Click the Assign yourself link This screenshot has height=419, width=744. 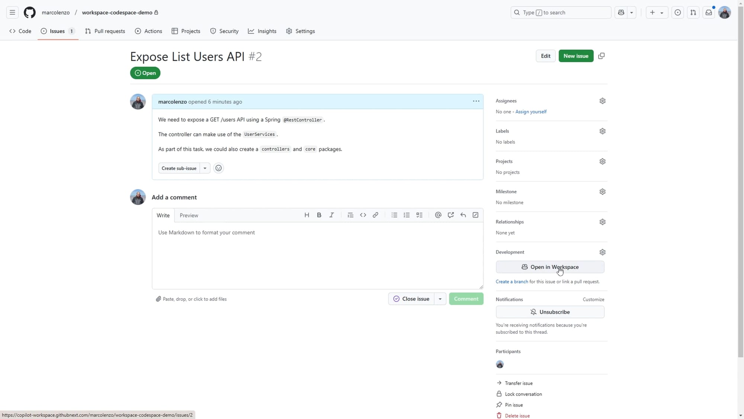click(531, 112)
